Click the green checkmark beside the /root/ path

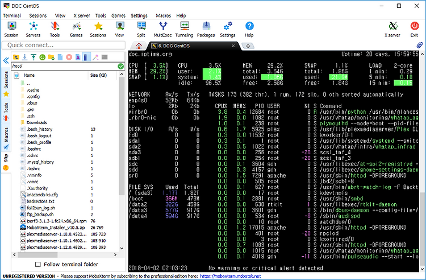(x=120, y=66)
